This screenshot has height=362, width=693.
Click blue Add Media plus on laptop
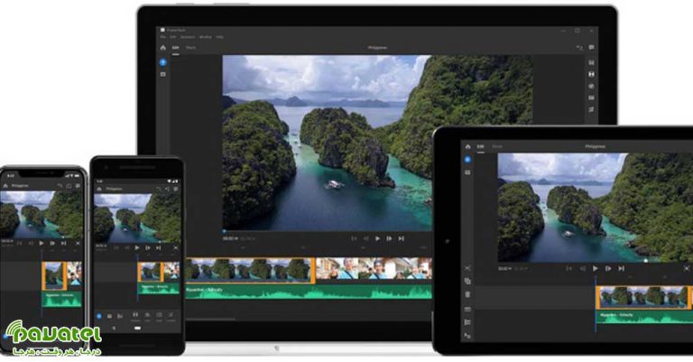click(x=162, y=62)
